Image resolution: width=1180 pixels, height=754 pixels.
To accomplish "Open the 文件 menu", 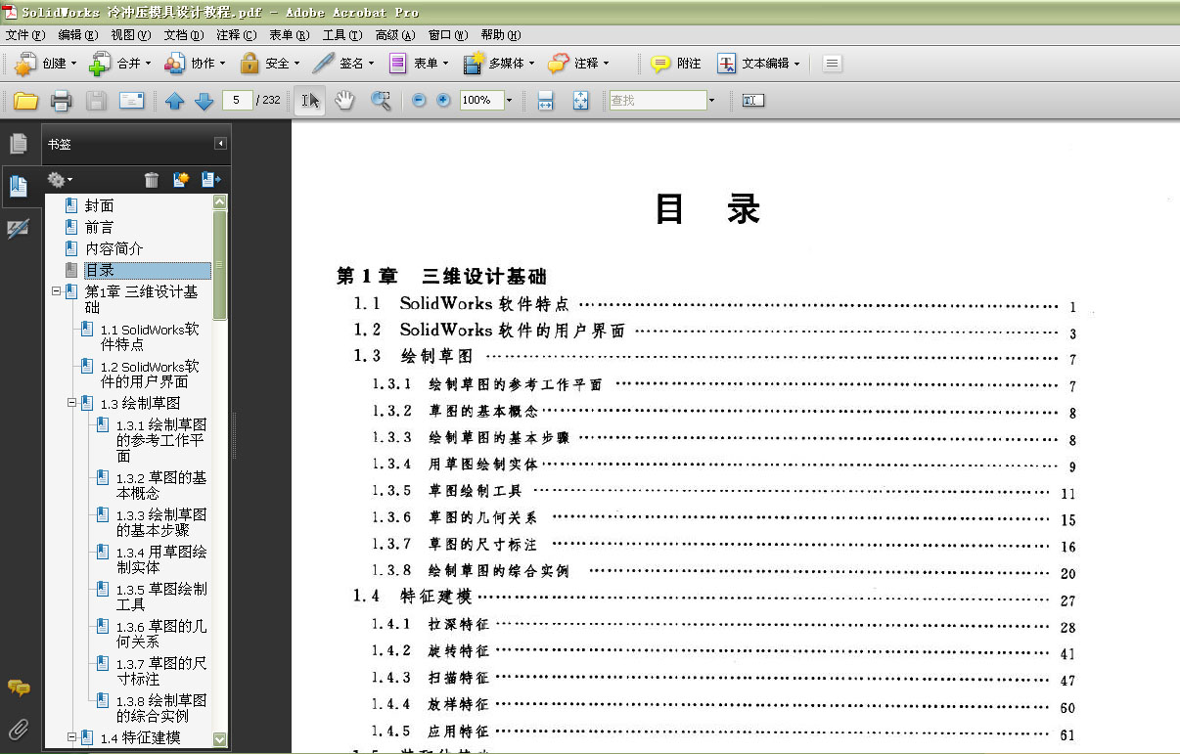I will 25,35.
